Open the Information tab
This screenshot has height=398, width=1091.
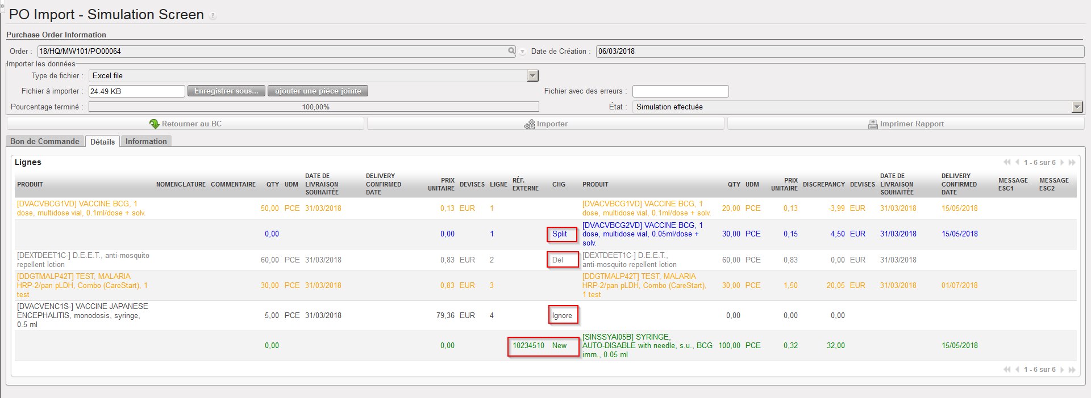(x=146, y=141)
